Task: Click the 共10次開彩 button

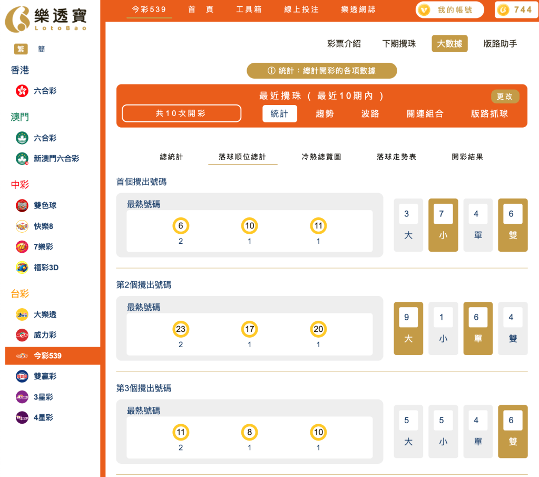Action: [181, 113]
